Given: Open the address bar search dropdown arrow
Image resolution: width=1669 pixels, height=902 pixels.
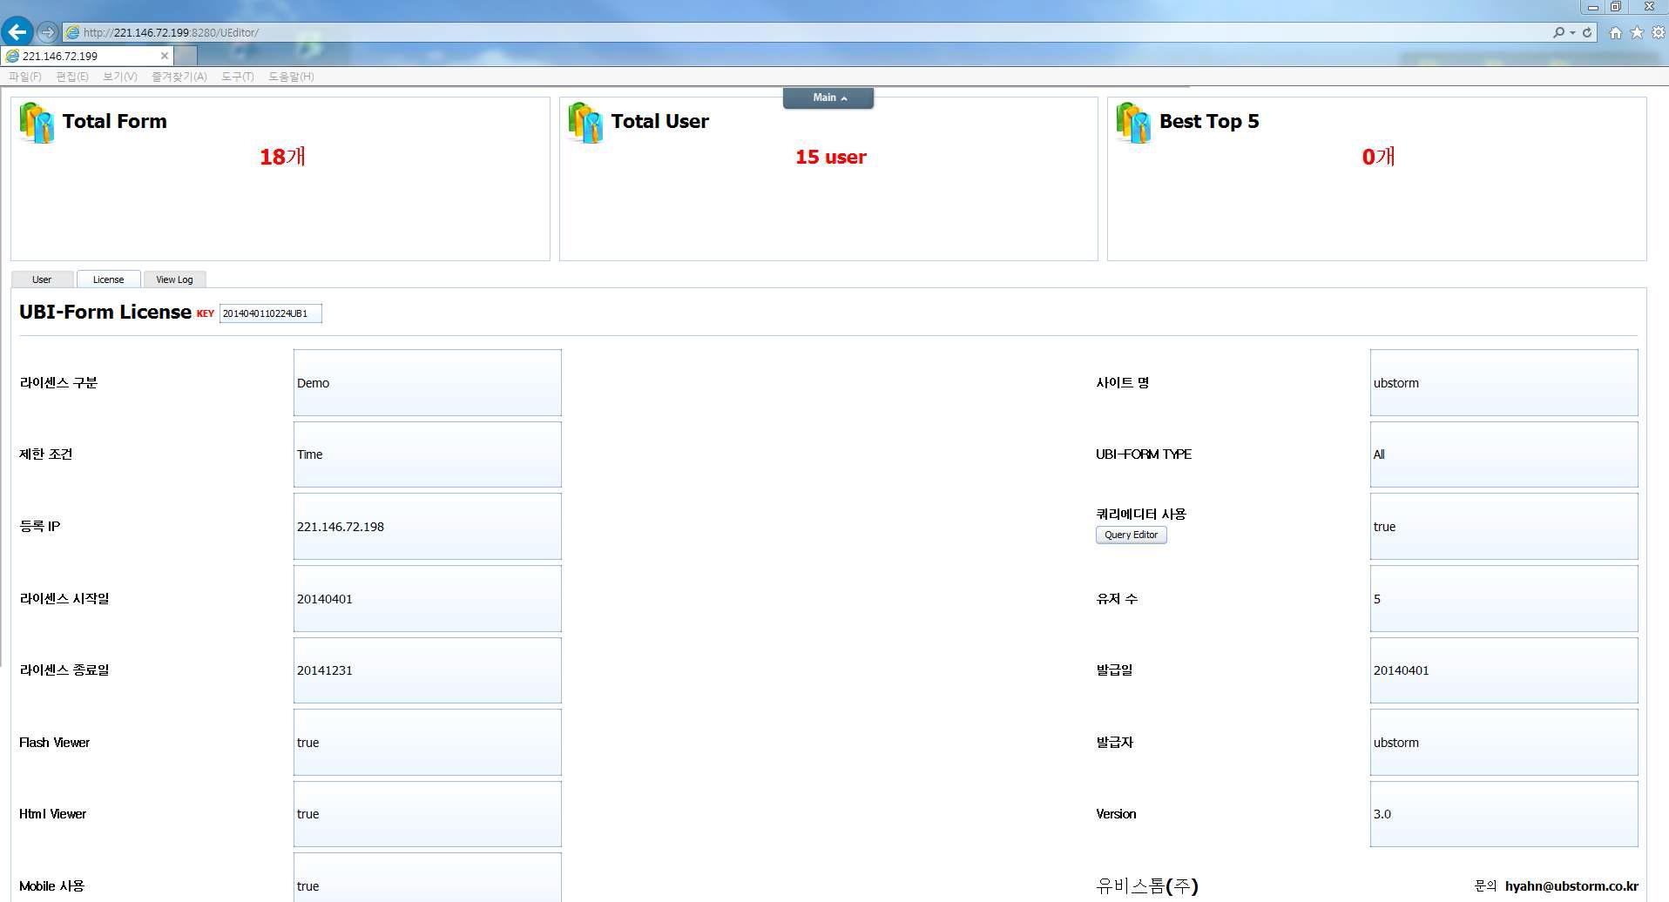Looking at the screenshot, I should pos(1572,32).
